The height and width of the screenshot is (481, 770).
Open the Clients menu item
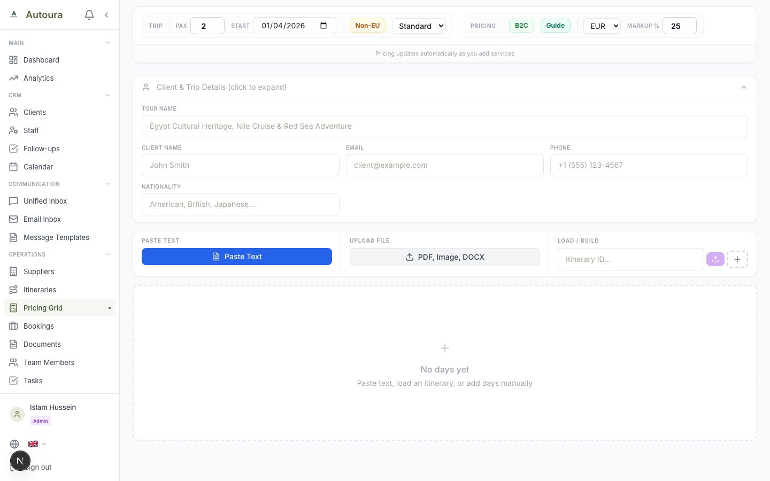click(59, 112)
